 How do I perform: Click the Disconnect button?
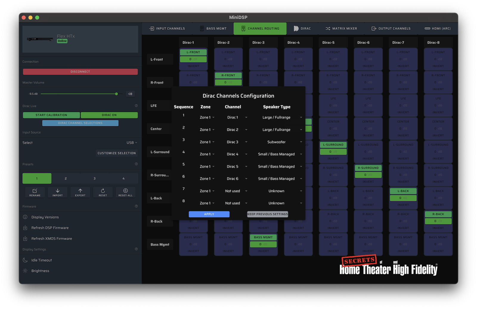click(80, 72)
